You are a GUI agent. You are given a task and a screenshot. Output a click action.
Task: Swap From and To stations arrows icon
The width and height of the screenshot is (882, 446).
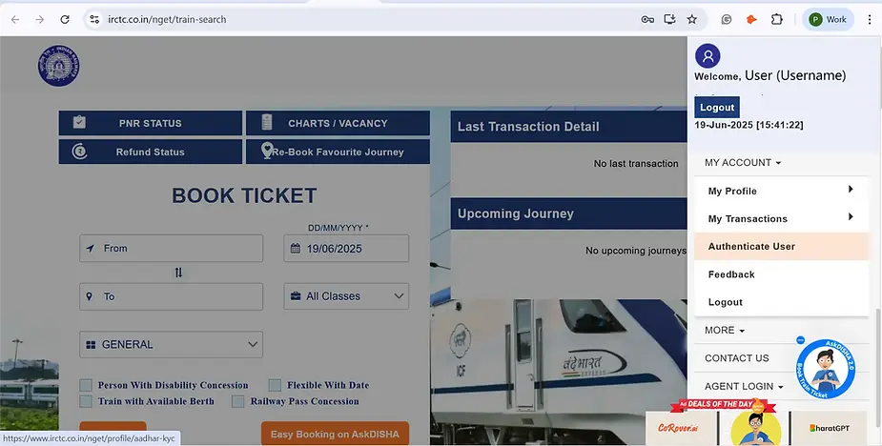pos(178,273)
